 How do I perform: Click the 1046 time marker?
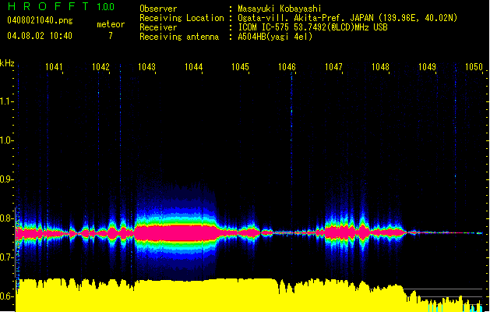[287, 67]
